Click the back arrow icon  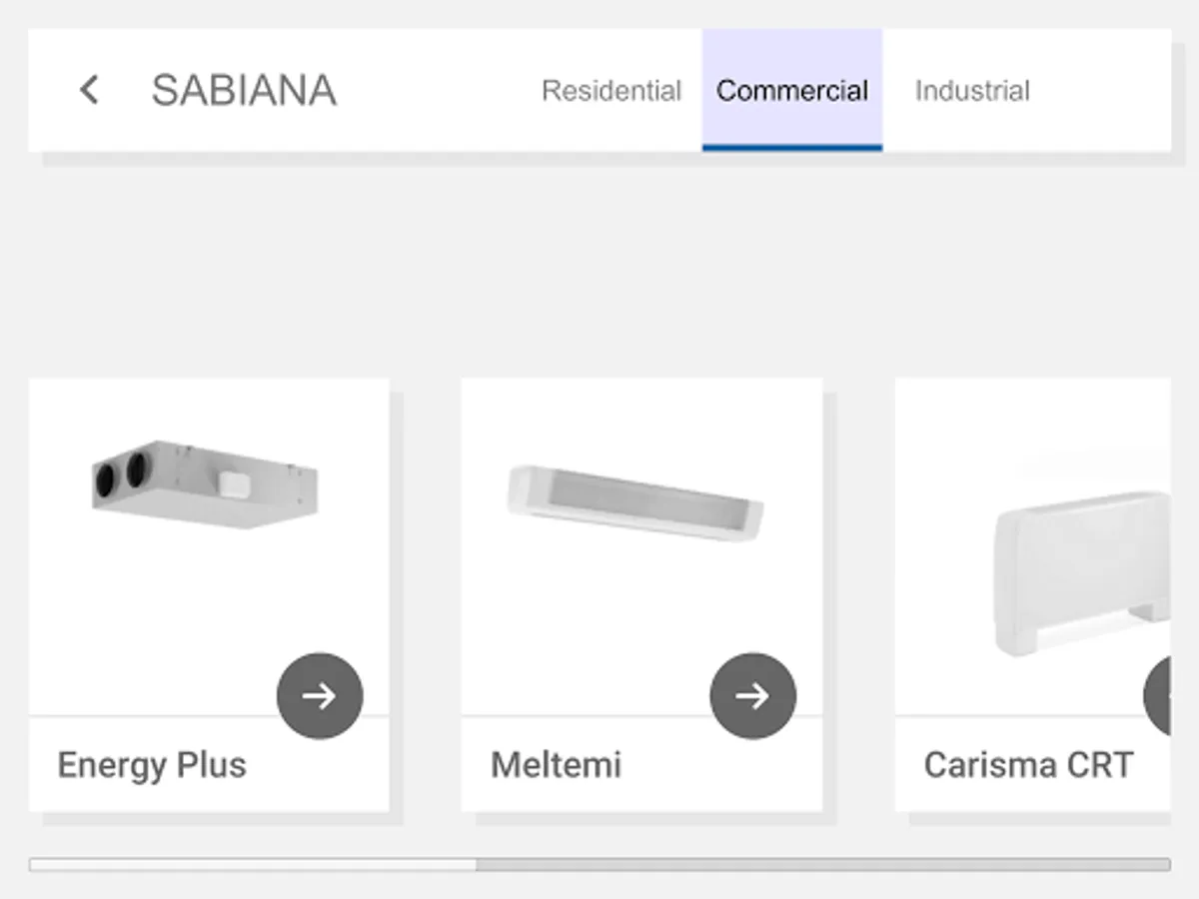click(89, 90)
